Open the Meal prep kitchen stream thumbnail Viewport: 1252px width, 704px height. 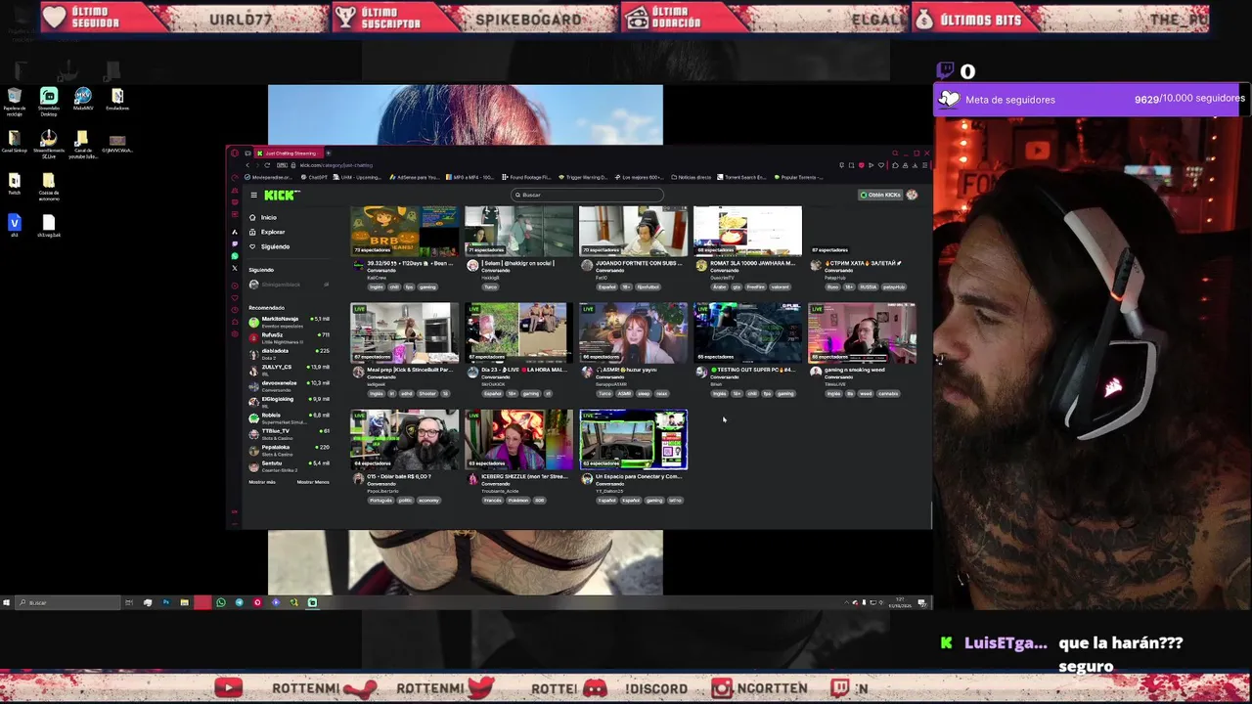404,333
